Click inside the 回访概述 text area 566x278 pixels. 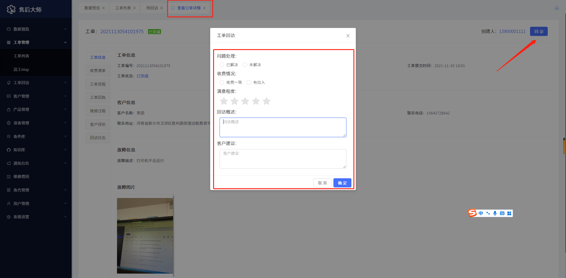point(283,127)
